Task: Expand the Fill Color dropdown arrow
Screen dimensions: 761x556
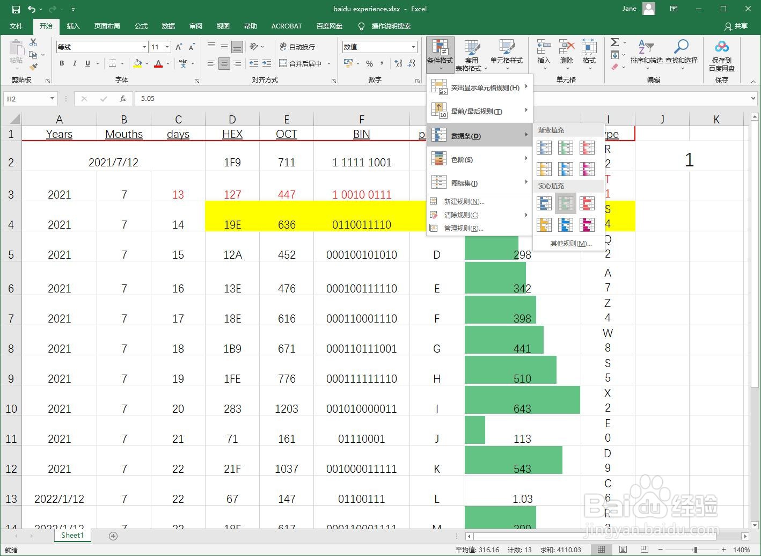Action: 147,63
